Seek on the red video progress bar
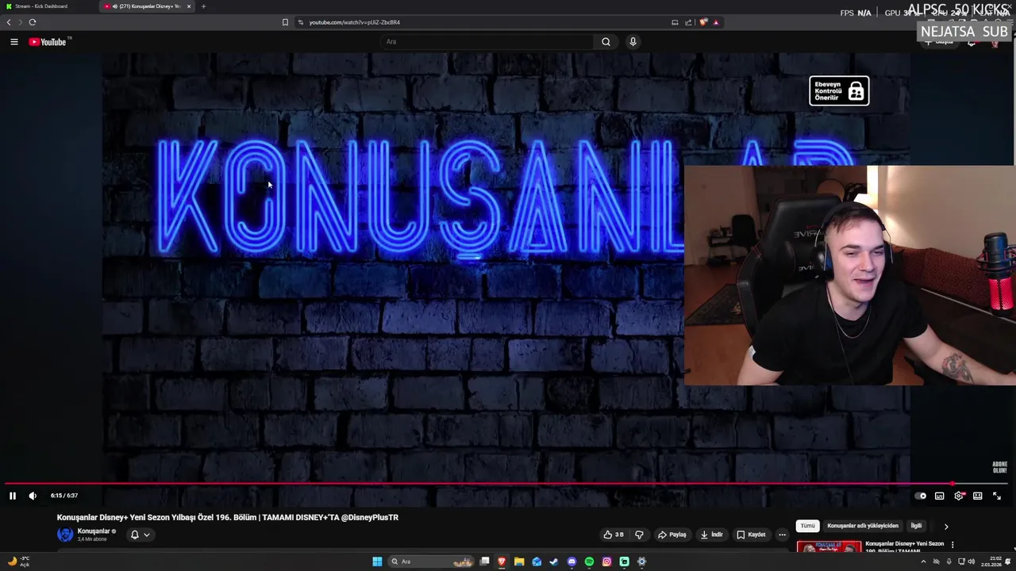 [x=508, y=483]
